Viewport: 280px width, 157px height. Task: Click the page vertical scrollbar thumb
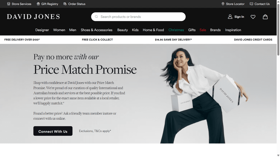(x=278, y=29)
